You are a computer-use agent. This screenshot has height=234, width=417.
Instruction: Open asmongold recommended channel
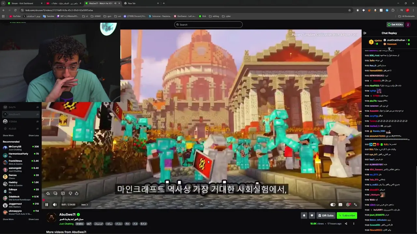(x=21, y=169)
